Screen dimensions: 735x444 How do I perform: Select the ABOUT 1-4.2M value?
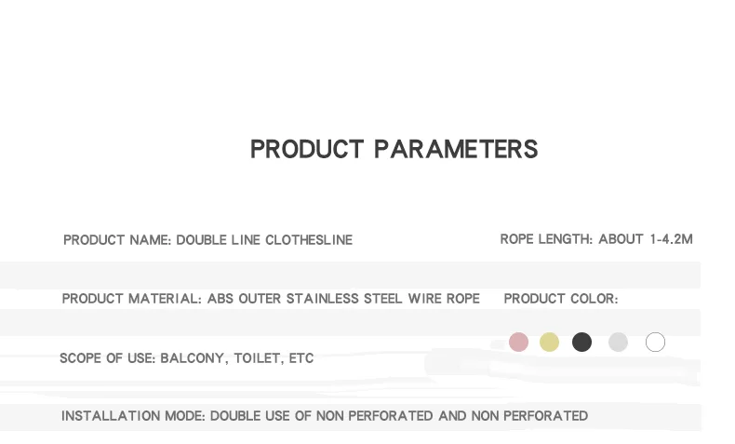[646, 239]
